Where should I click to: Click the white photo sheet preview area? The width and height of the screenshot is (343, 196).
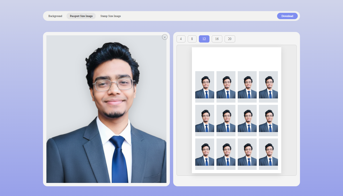tap(237, 58)
